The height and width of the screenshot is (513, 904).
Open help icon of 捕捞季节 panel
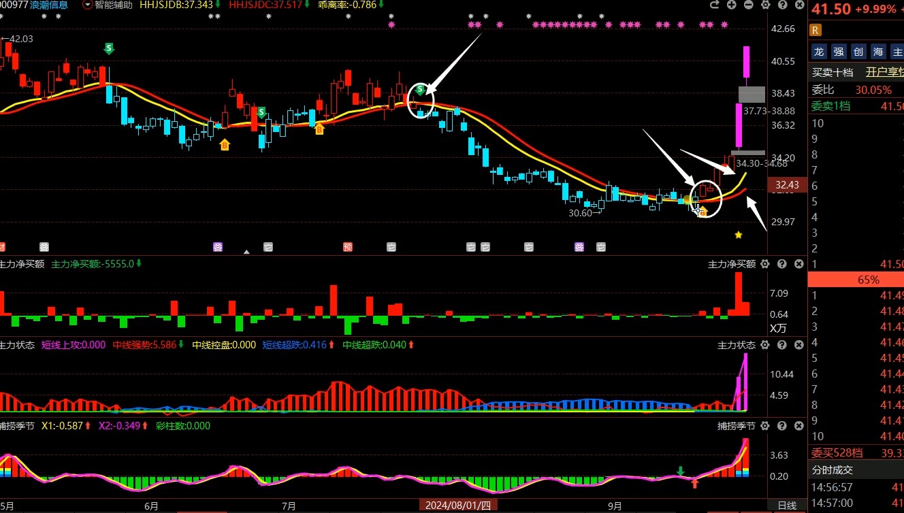pyautogui.click(x=781, y=426)
